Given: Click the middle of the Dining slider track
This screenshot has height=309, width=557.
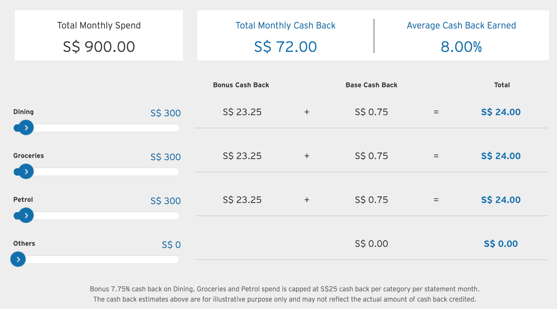Looking at the screenshot, I should [x=97, y=128].
